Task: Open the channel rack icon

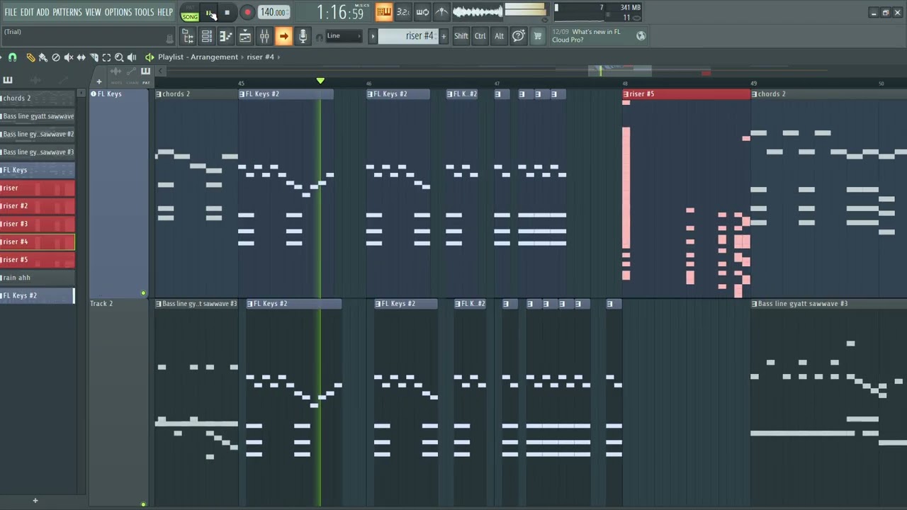Action: click(x=207, y=36)
